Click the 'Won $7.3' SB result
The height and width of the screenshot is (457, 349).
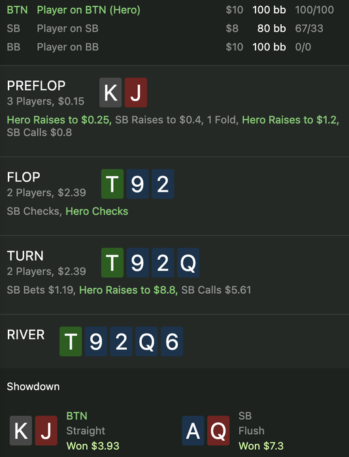(x=261, y=446)
